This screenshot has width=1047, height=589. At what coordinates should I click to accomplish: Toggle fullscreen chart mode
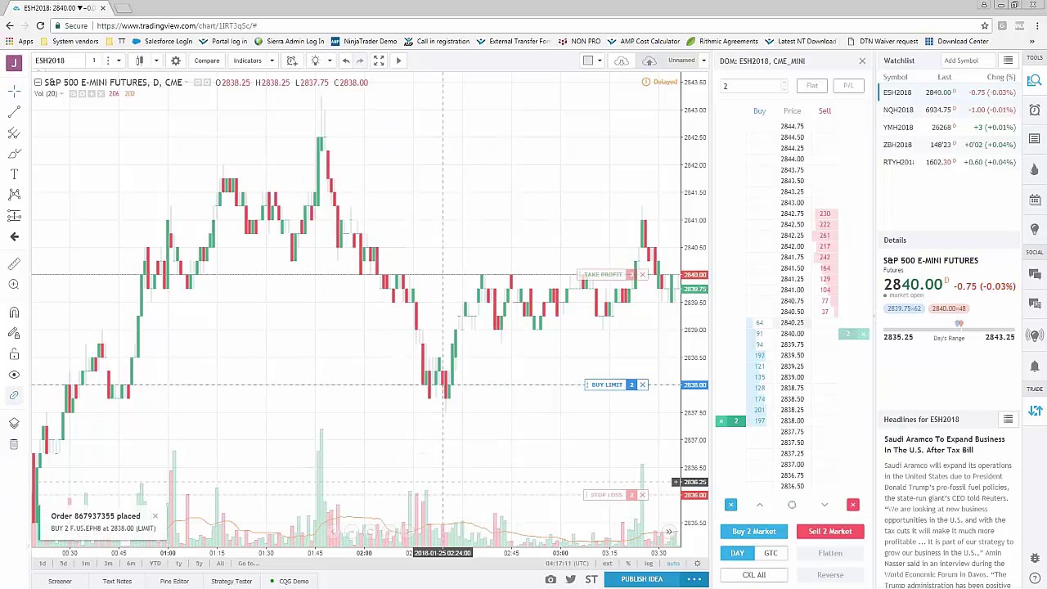pos(379,61)
